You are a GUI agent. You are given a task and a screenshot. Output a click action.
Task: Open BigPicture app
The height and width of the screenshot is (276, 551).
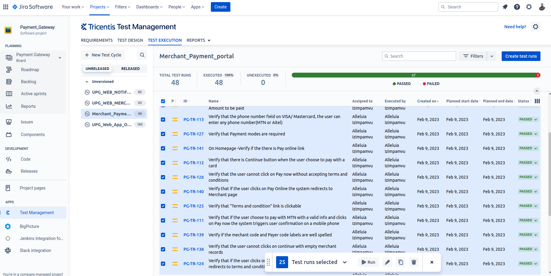pos(29,226)
